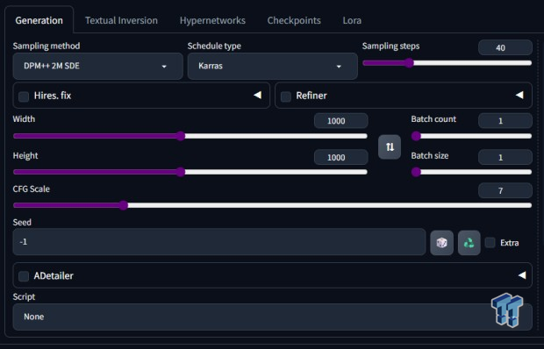544x349 pixels.
Task: Click the Height value field
Action: pyautogui.click(x=341, y=157)
